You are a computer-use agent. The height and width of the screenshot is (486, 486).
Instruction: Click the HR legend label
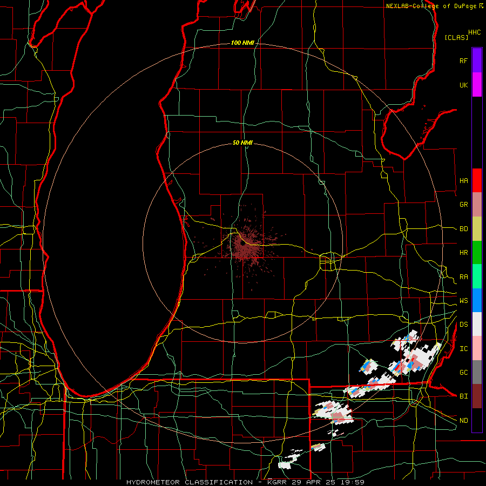click(x=463, y=253)
